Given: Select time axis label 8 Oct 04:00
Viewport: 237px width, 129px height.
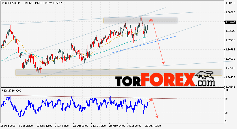Looking at the screenshot, I should [x=62, y=126].
